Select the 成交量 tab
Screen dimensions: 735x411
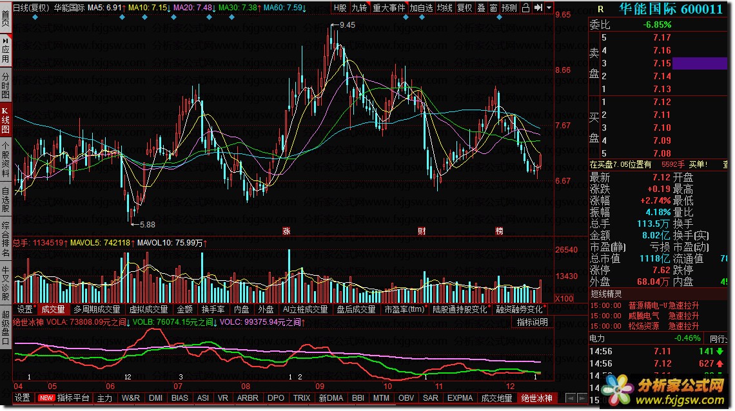coord(53,309)
